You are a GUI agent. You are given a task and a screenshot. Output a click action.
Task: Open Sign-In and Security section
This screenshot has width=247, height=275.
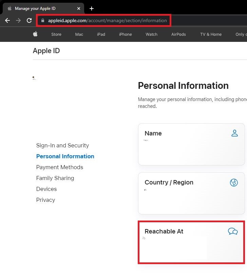62,145
